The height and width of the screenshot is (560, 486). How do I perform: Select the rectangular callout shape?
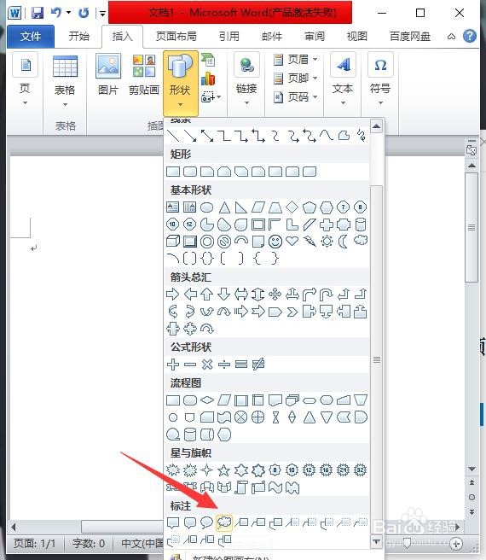tap(173, 522)
